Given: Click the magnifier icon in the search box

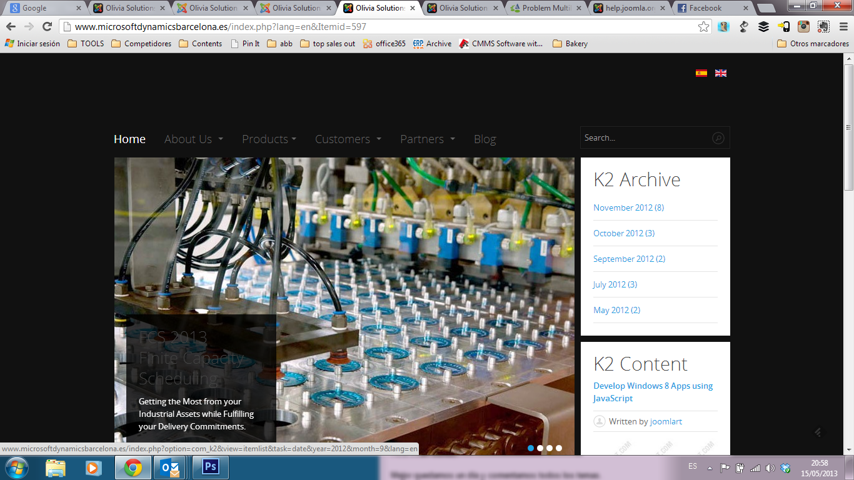Looking at the screenshot, I should click(x=718, y=138).
